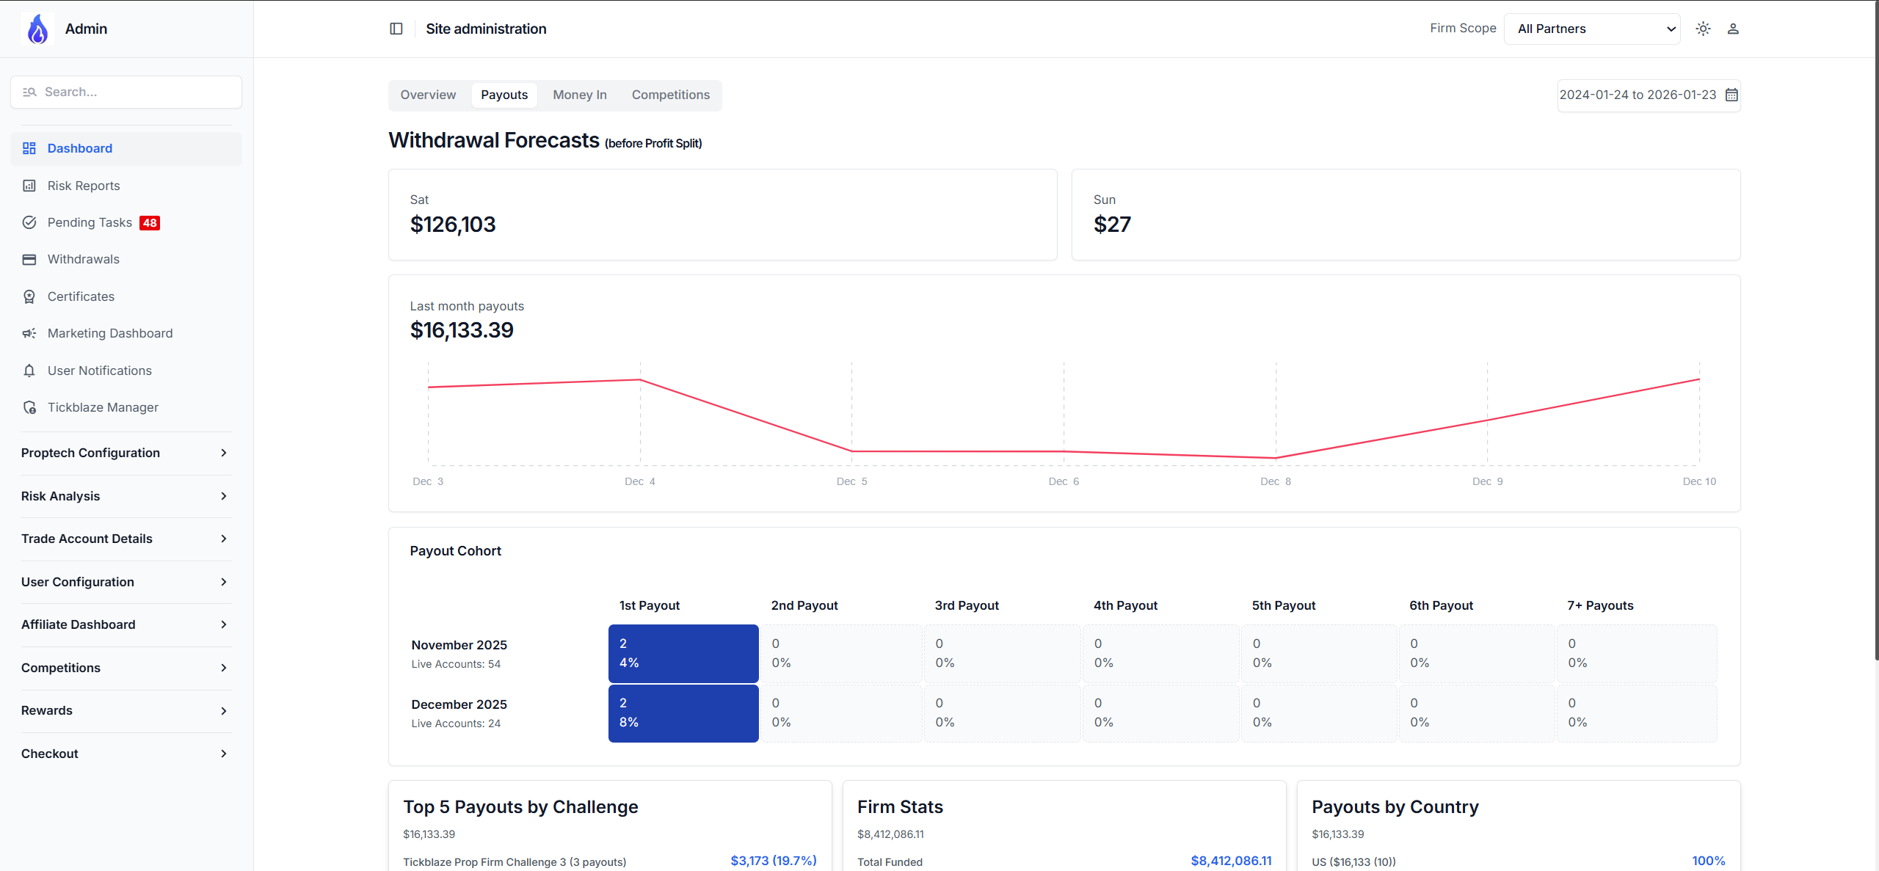Select the November 2025 1st Payout cell
This screenshot has width=1879, height=871.
point(683,653)
